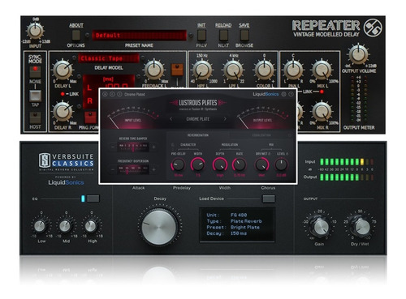This screenshot has width=406, height=299.
Task: Click the Pre-Delay knob in Lustrous Plates
Action: [178, 164]
